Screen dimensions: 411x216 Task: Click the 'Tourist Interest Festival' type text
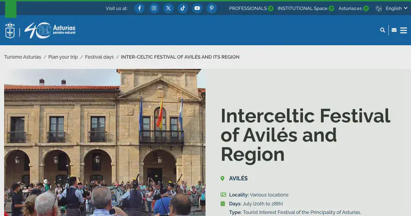302,212
